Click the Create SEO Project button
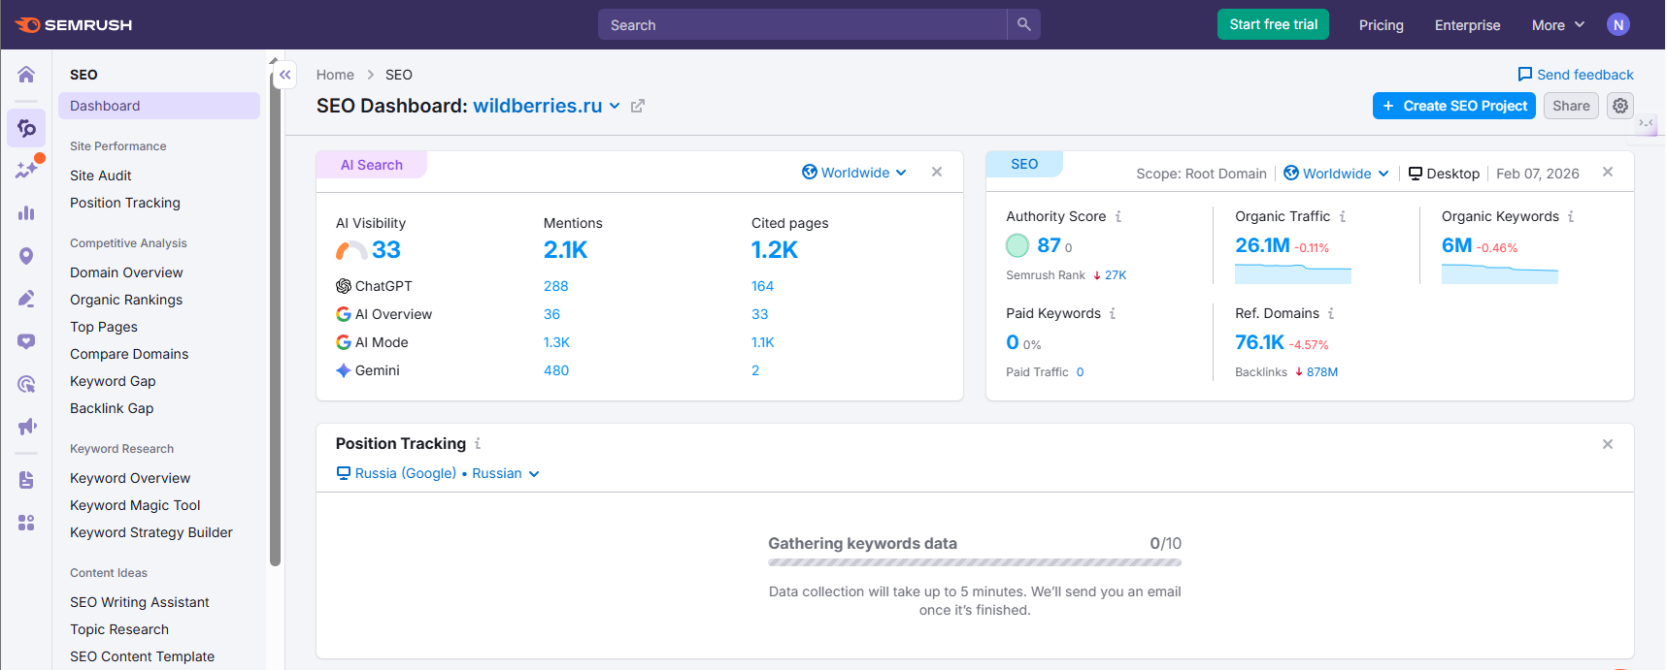The image size is (1667, 670). 1453,106
